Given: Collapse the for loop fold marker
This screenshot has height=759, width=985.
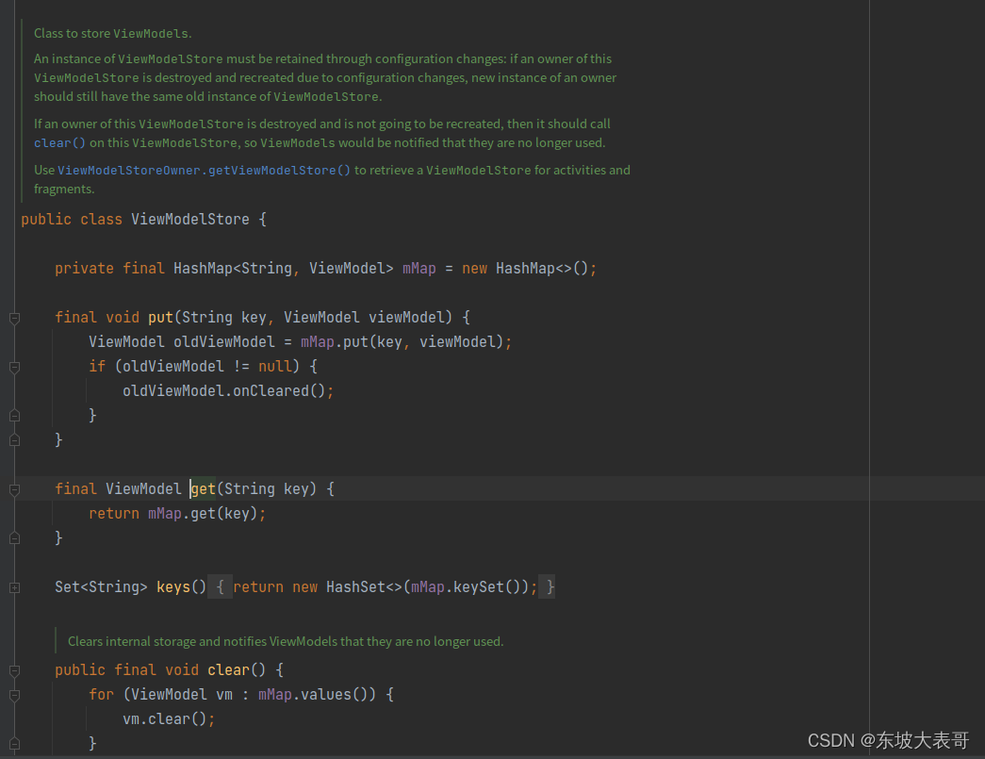Looking at the screenshot, I should (x=15, y=695).
